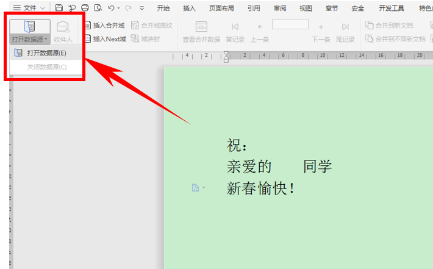433x269 pixels.
Task: Click the horizontal ruler at mark 10
Action: coord(322,56)
